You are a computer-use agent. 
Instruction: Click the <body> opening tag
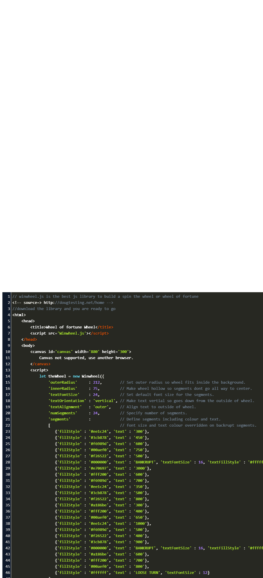(28, 345)
